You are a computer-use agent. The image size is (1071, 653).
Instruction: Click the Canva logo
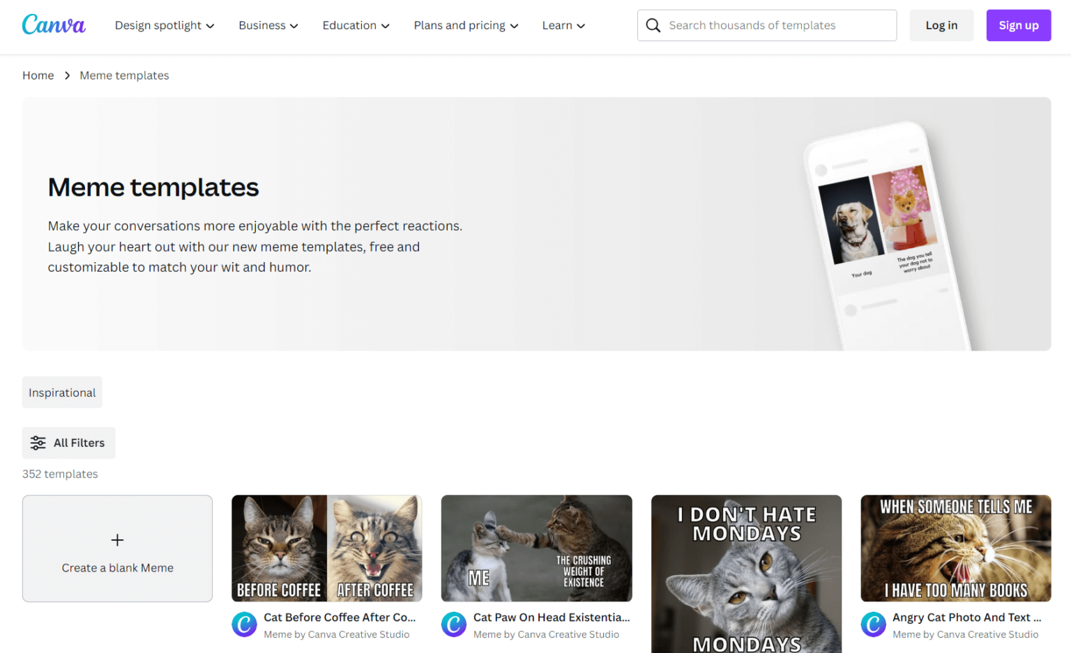pos(54,25)
